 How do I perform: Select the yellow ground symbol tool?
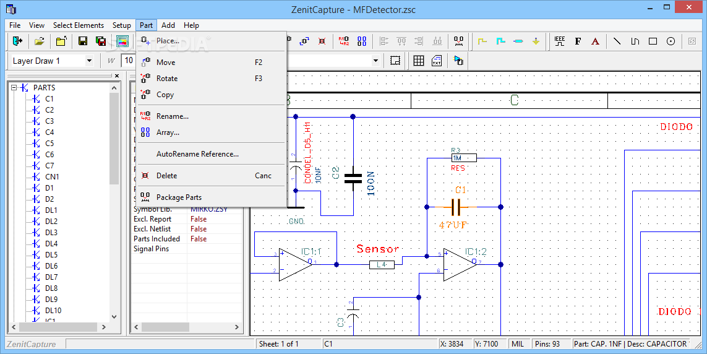(x=536, y=41)
